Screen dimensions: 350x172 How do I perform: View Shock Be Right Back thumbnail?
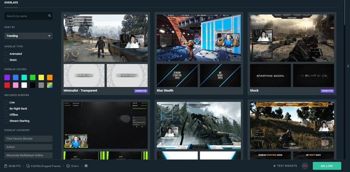[314, 76]
